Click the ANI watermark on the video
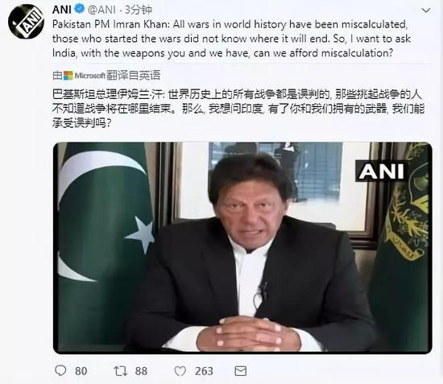The image size is (443, 384). [x=381, y=171]
